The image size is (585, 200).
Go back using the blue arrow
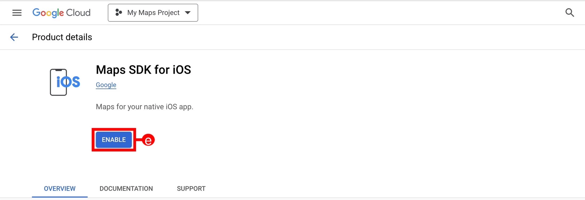click(14, 37)
